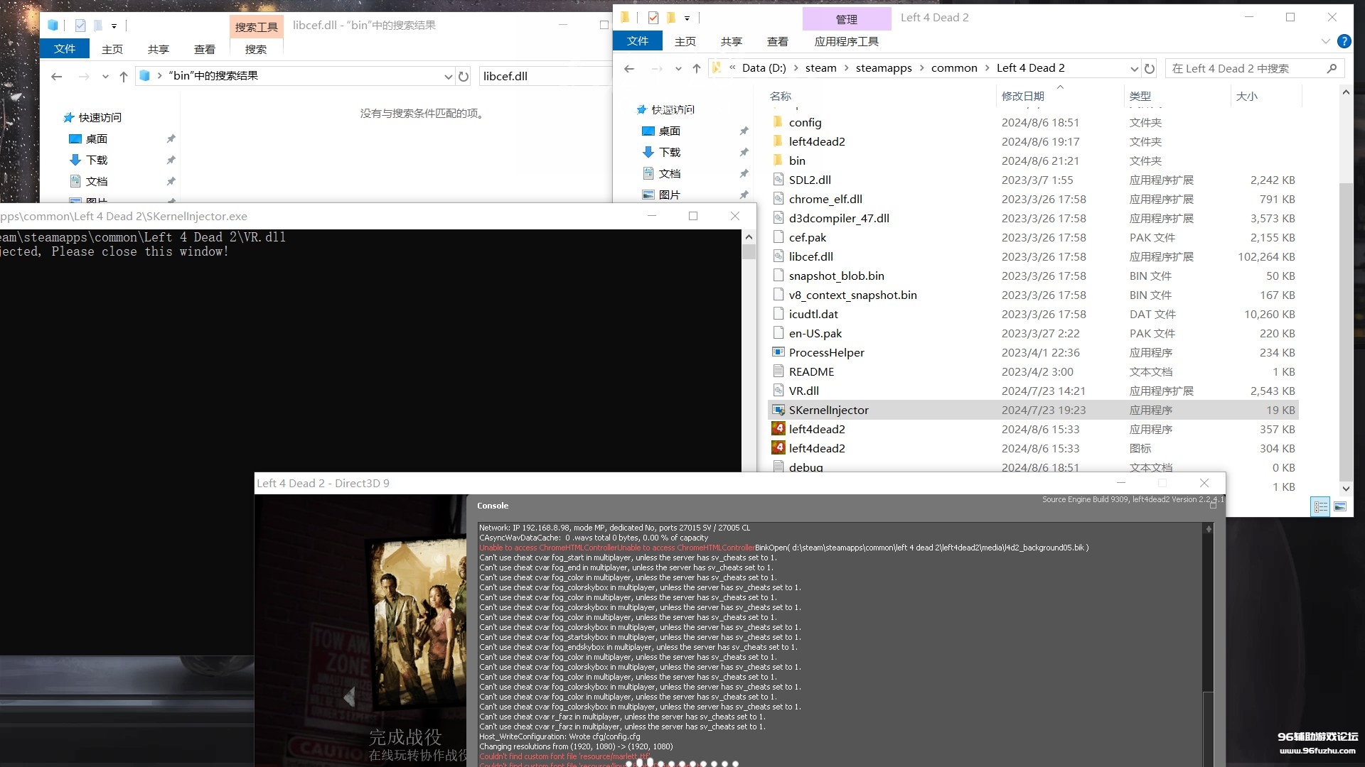Click Back arrow in Left 4 Dead 2 explorer
Screen dimensions: 1365x767
tap(629, 68)
